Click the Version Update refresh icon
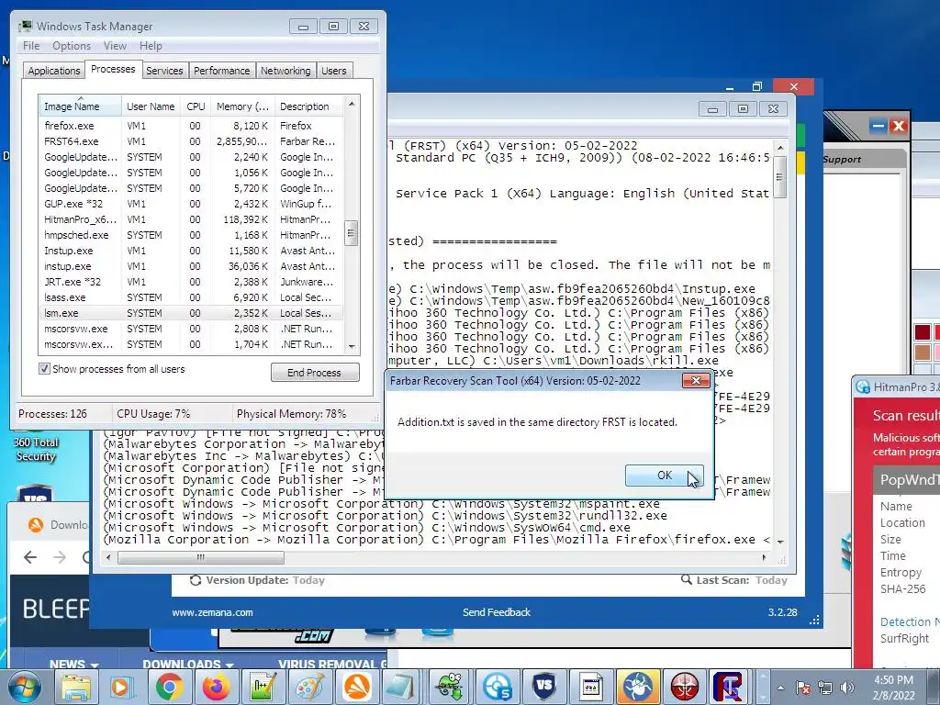Viewport: 940px width, 705px height. (x=196, y=580)
